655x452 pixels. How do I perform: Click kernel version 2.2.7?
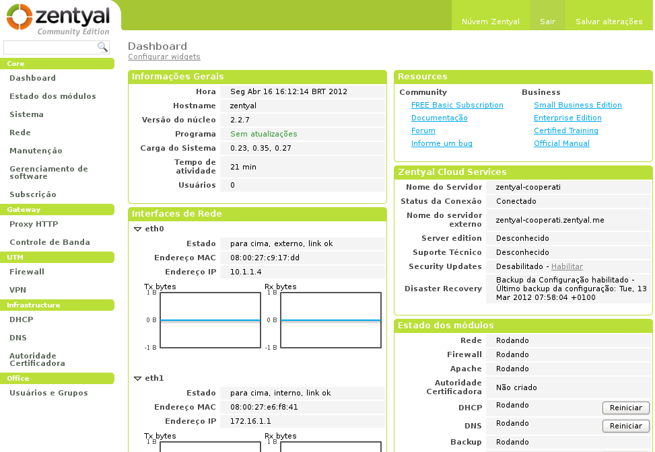coord(240,120)
